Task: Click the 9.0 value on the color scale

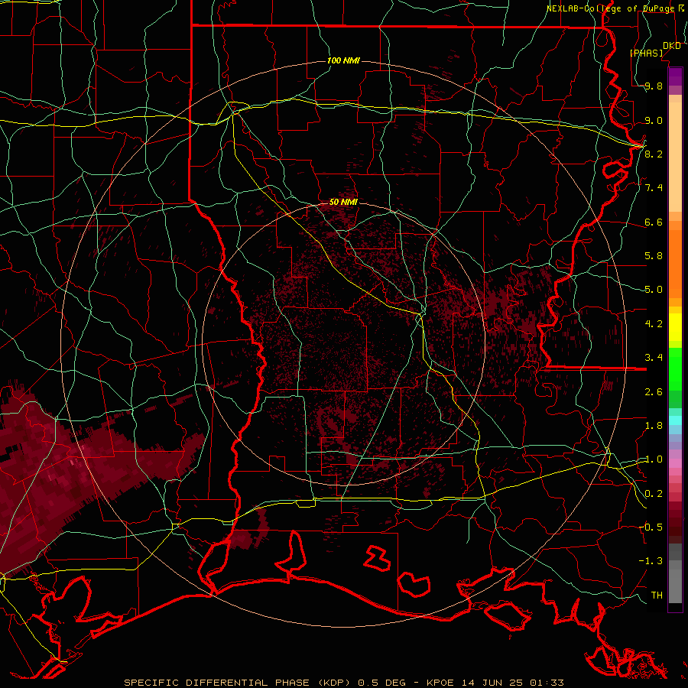Action: (x=654, y=120)
